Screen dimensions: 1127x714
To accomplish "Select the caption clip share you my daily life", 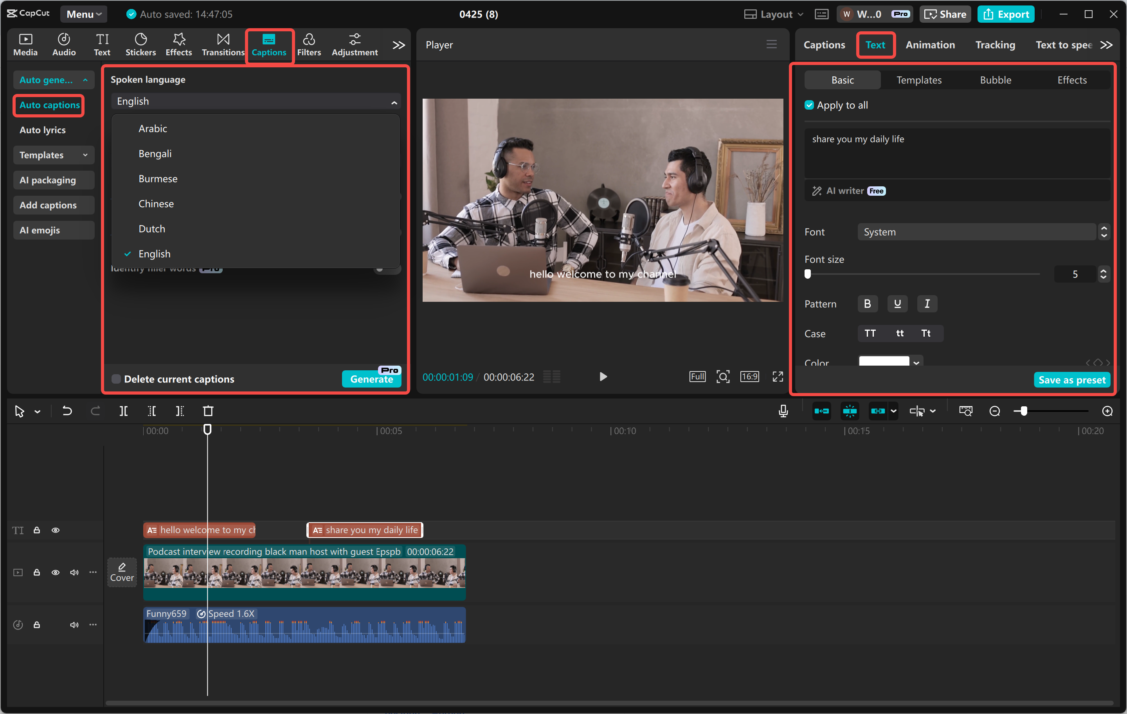I will click(x=365, y=530).
